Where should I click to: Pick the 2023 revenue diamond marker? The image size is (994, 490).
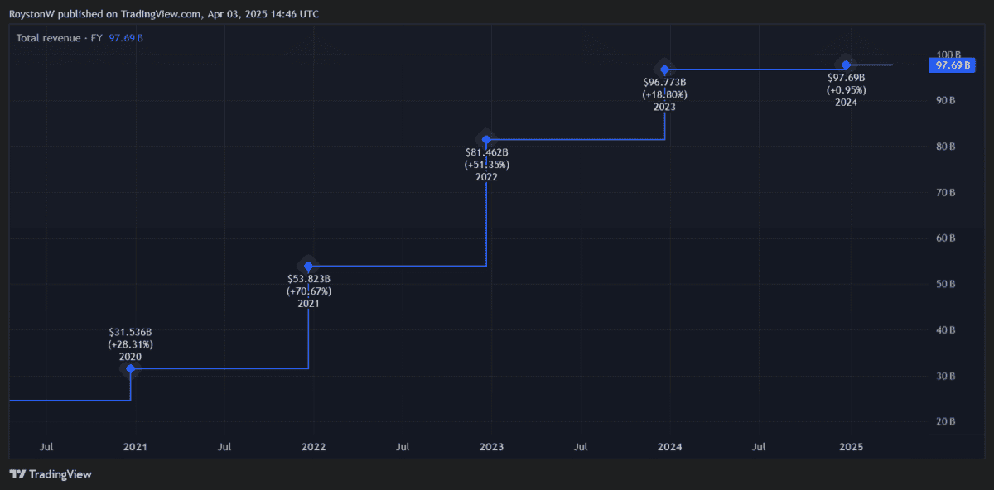point(664,70)
